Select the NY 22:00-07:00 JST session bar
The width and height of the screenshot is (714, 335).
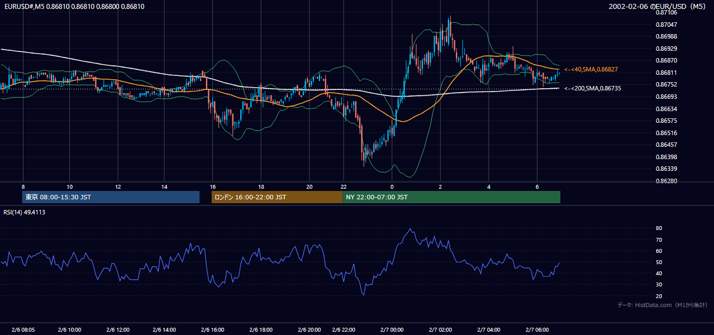point(451,197)
